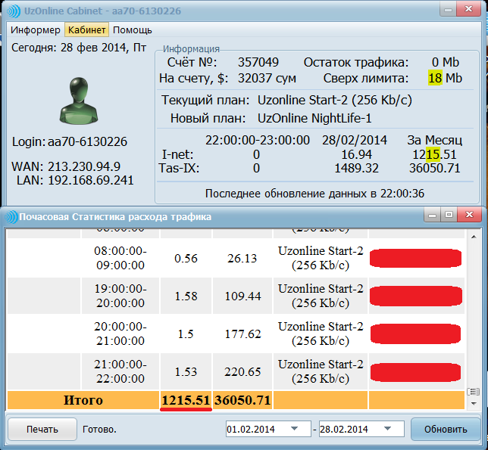Click the 1.5 traffic value cell
The image size is (488, 450).
click(x=186, y=334)
